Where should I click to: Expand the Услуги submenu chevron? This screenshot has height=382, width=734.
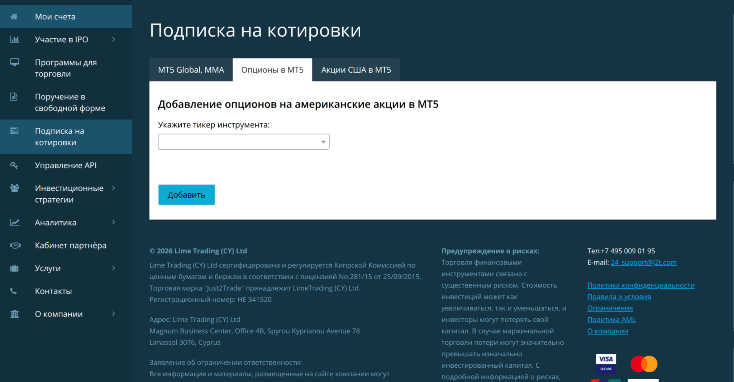click(x=114, y=268)
